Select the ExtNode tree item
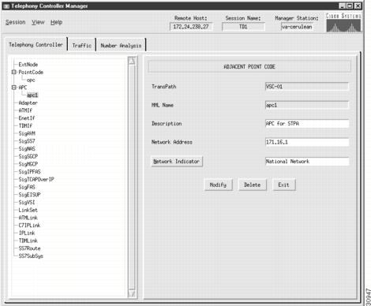371x306 pixels. point(28,65)
